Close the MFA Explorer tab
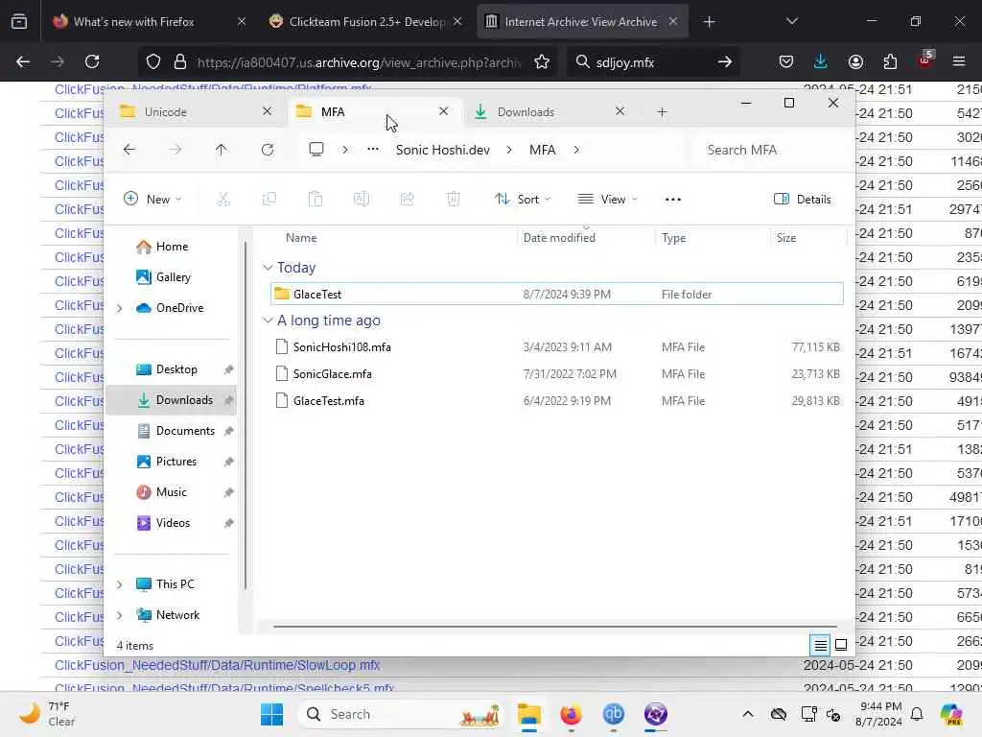The width and height of the screenshot is (982, 737). tap(443, 111)
